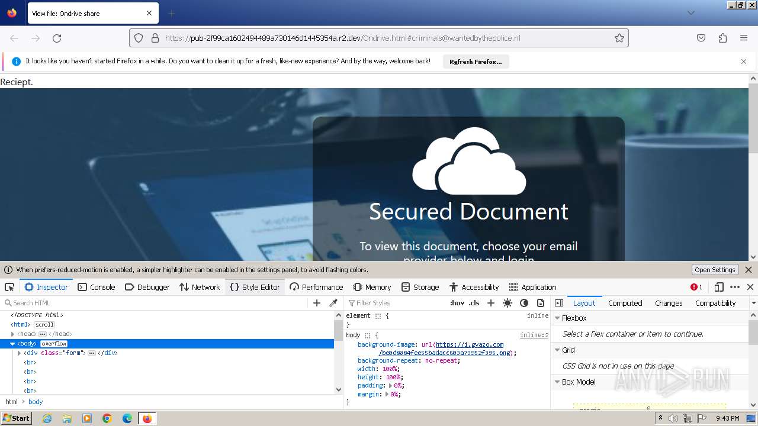The height and width of the screenshot is (426, 758).
Task: Open the Style Editor tab
Action: pos(255,287)
